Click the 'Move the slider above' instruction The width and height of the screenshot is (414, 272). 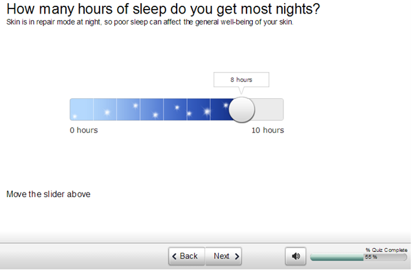pos(49,194)
